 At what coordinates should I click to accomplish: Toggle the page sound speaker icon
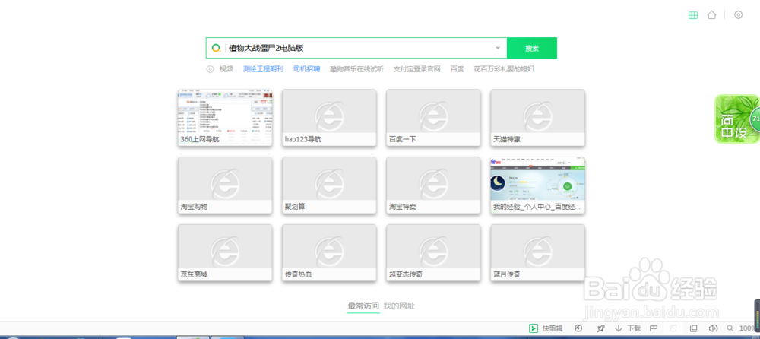pos(713,328)
